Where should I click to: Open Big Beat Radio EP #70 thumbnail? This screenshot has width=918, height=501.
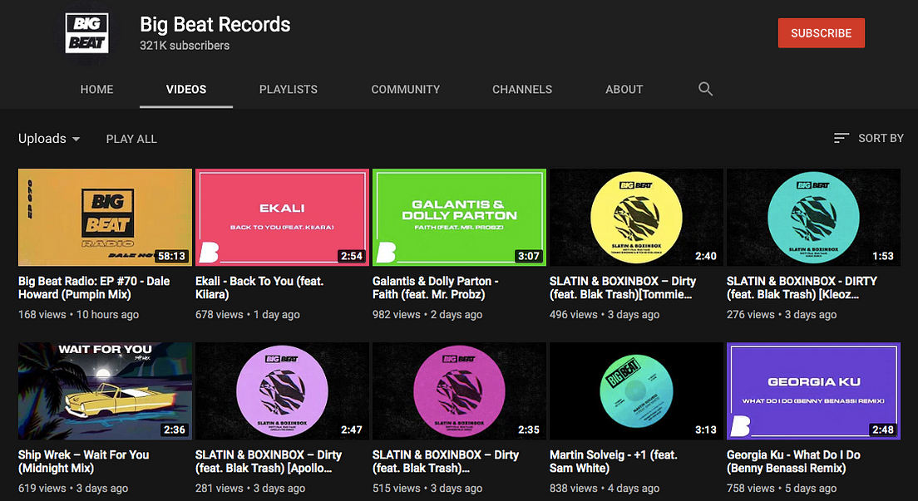105,217
